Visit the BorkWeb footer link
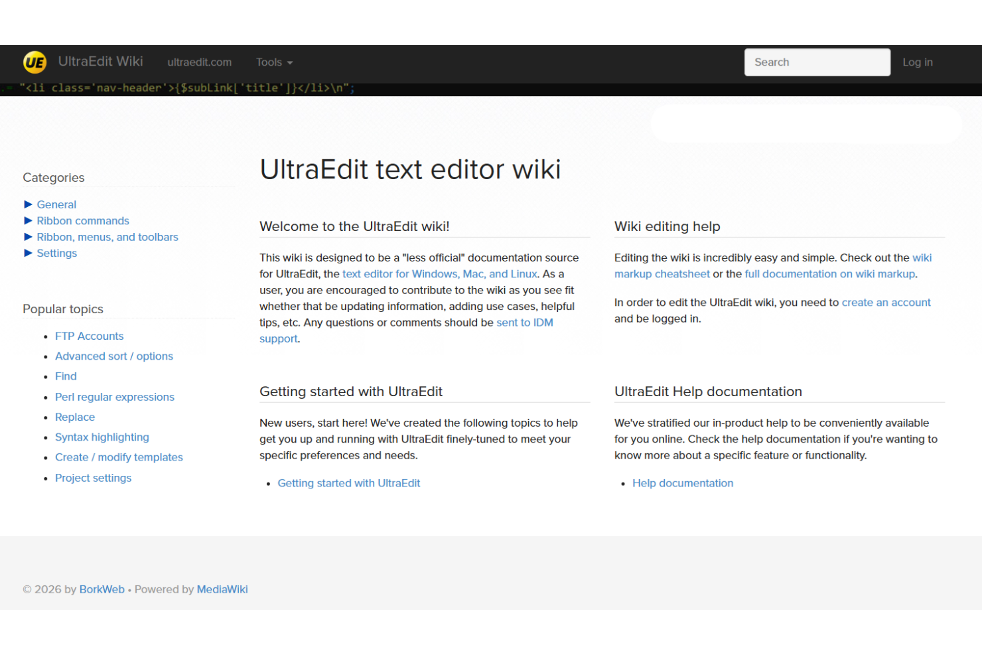The image size is (982, 655). [x=102, y=589]
